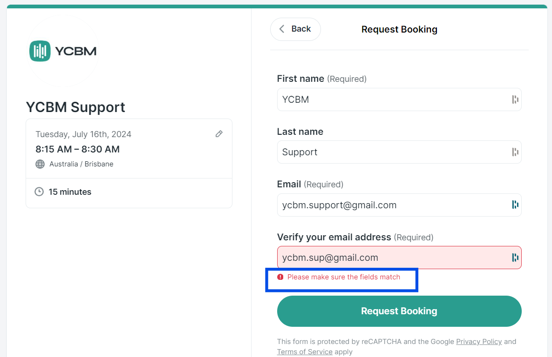Edit the booking time with the pencil icon
Viewport: 552px width, 357px height.
(x=219, y=134)
